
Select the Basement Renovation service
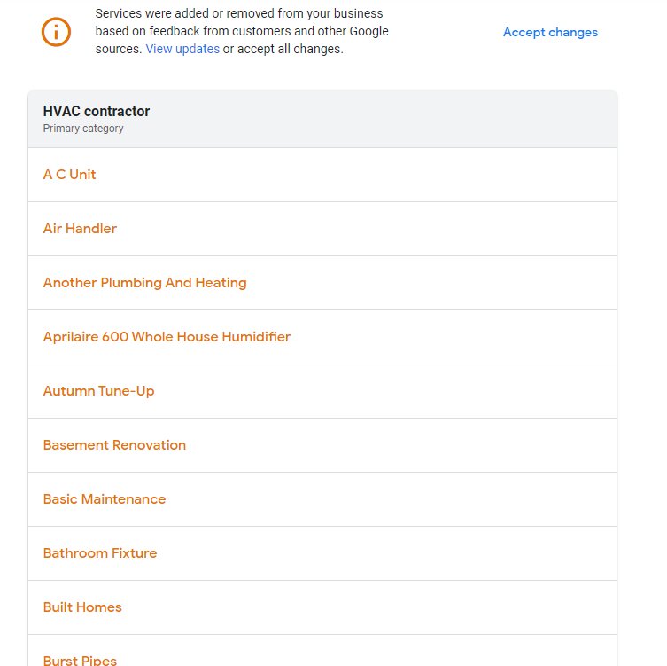(114, 445)
